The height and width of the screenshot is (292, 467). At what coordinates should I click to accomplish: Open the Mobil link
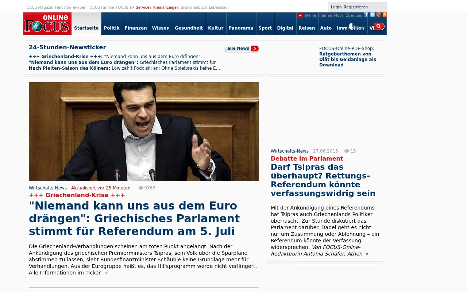(339, 16)
